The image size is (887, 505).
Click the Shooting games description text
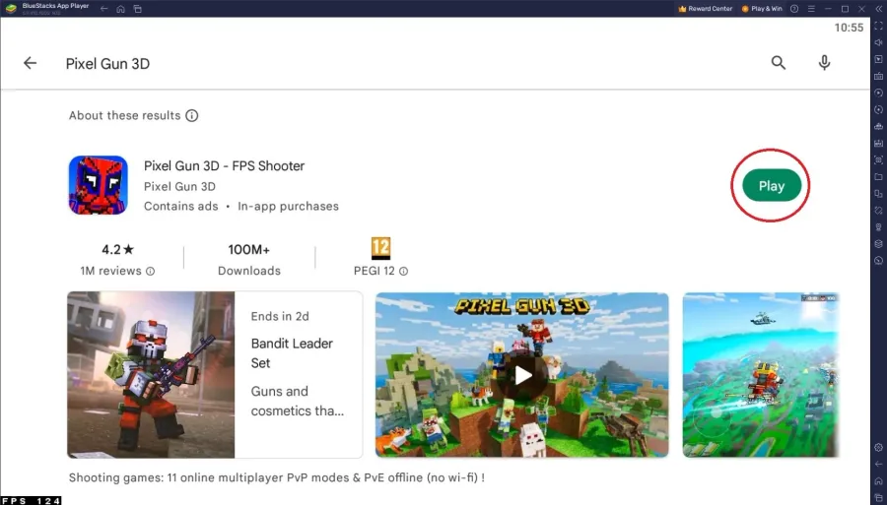277,477
